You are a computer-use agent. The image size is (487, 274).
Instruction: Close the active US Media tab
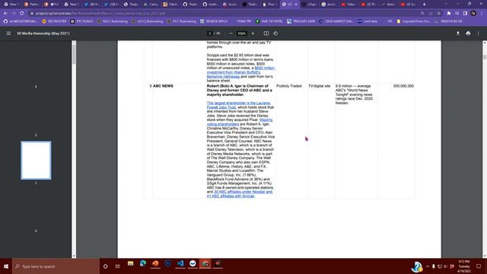(x=296, y=5)
